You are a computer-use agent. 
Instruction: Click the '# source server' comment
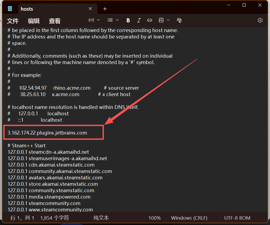point(121,88)
